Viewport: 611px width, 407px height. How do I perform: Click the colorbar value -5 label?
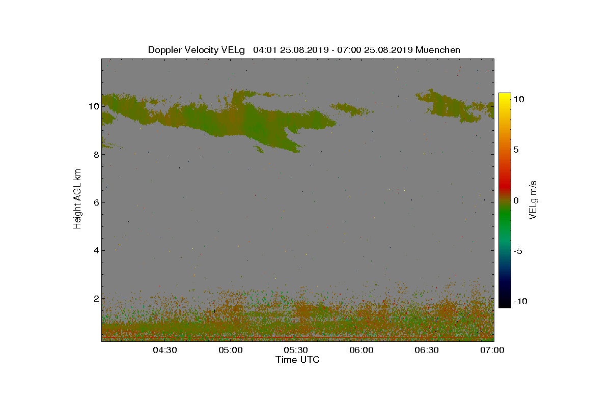tap(517, 251)
